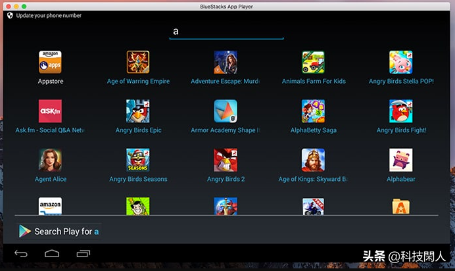Screen dimensions: 455x271
Task: Launch AlphaBetty Saga icon
Action: coord(313,111)
